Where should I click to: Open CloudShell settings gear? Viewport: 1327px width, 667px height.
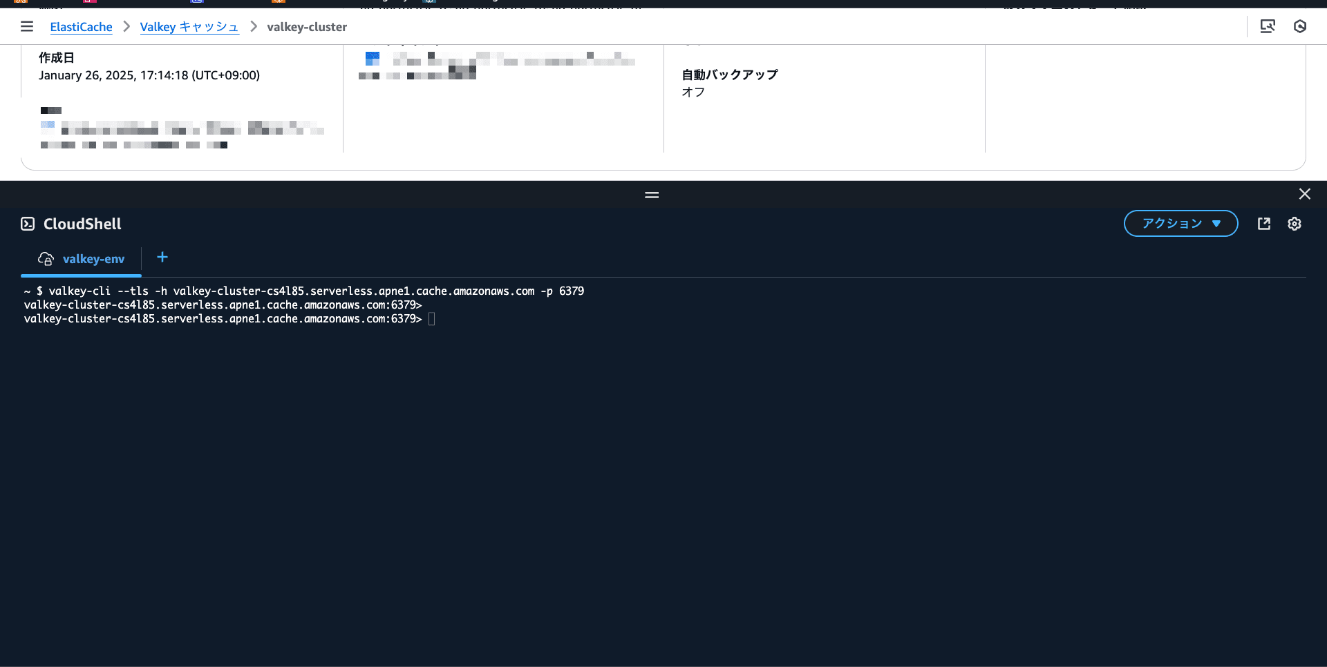[1295, 224]
